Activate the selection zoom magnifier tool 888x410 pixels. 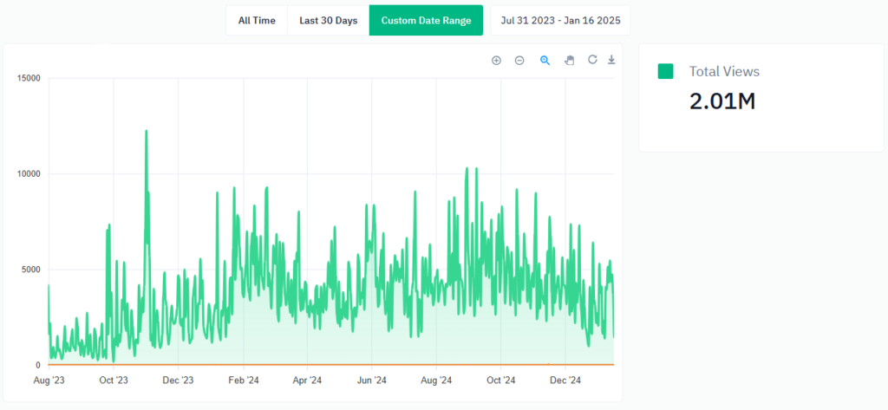pyautogui.click(x=545, y=60)
